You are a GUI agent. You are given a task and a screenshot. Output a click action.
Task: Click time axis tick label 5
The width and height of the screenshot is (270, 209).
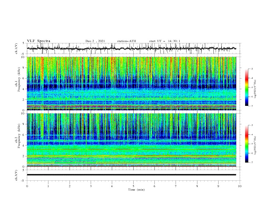pyautogui.click(x=133, y=186)
